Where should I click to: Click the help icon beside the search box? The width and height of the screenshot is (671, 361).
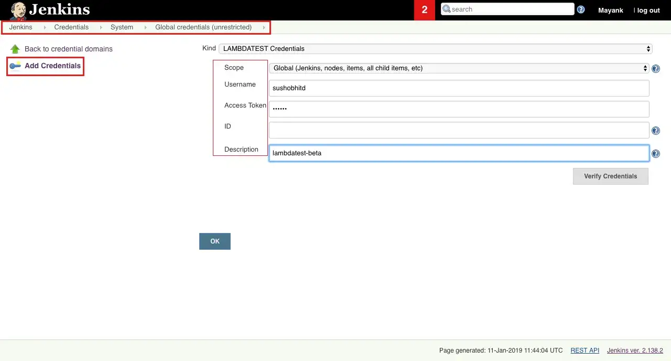(581, 9)
